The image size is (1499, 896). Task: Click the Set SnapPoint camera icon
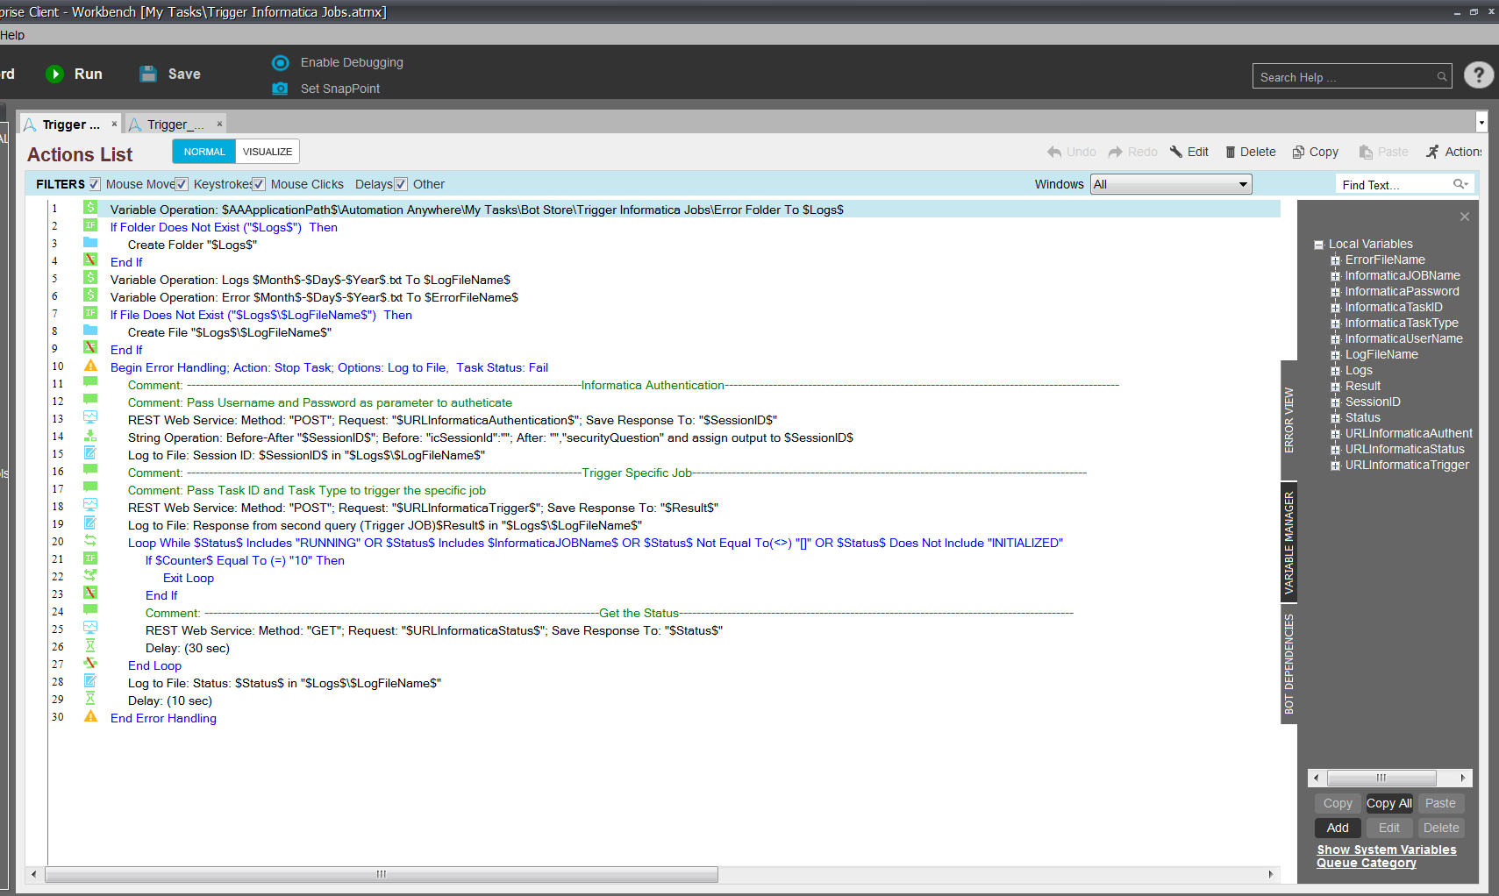click(x=280, y=89)
